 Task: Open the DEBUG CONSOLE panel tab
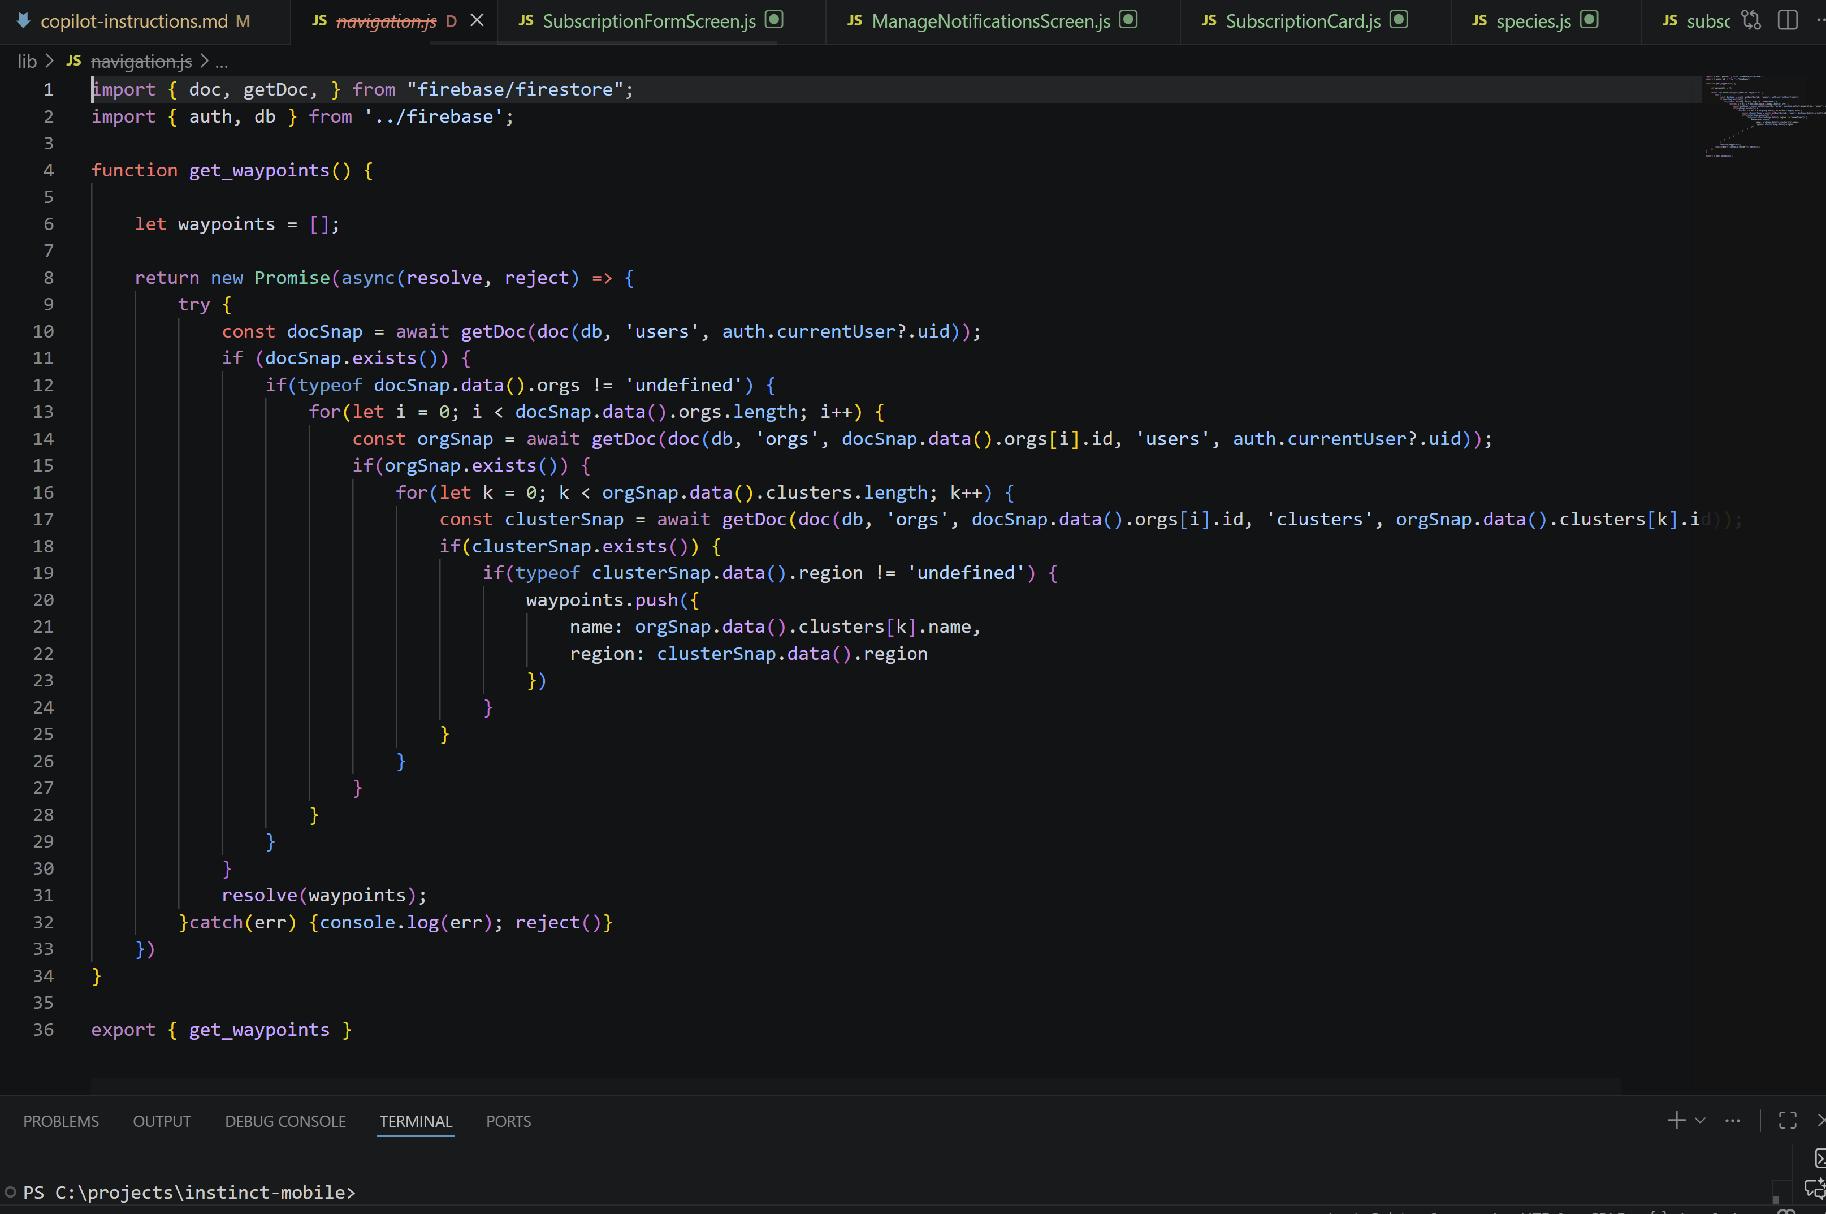[x=285, y=1121]
